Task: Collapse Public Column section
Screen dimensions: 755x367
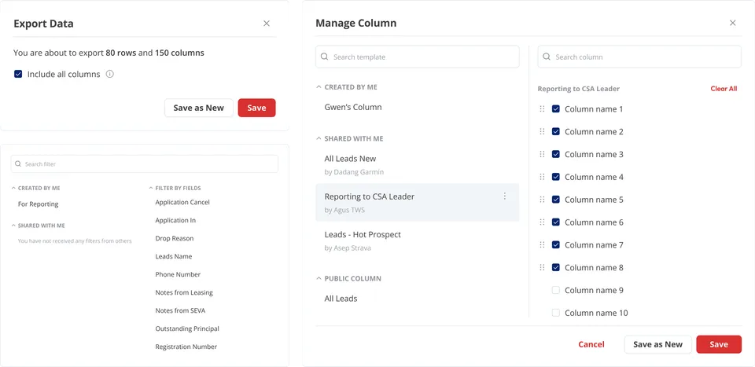Action: [319, 278]
